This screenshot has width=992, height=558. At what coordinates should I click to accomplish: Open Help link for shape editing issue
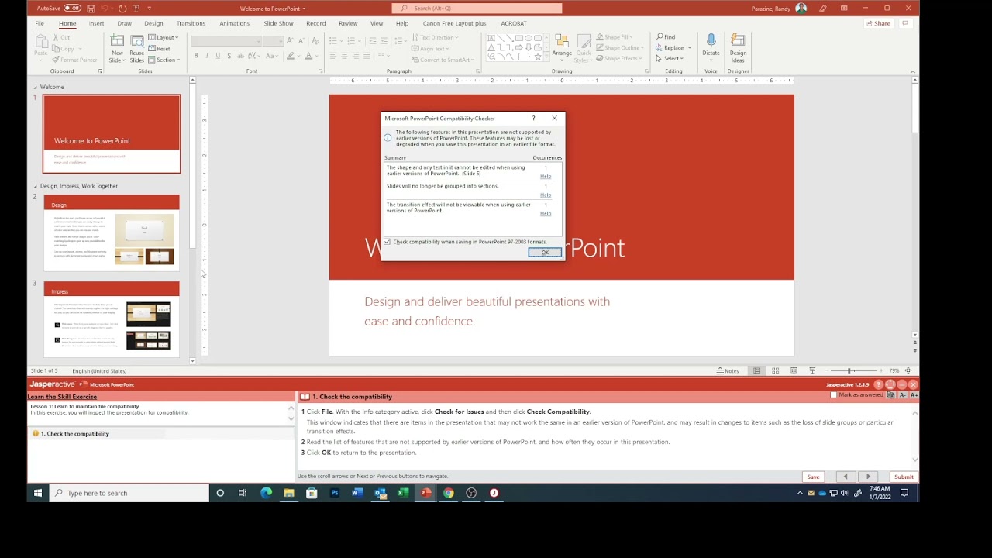[x=546, y=177]
